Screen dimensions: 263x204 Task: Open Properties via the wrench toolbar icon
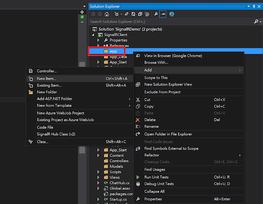156,14
